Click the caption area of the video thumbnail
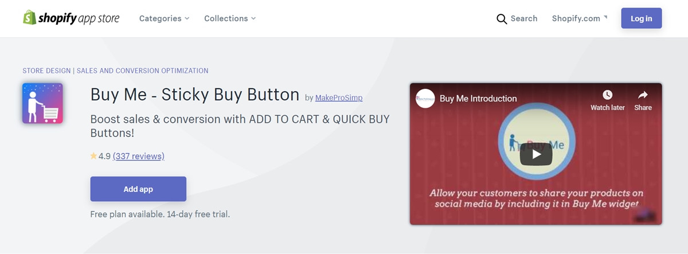Viewport: 688px width, 254px height. (x=536, y=198)
